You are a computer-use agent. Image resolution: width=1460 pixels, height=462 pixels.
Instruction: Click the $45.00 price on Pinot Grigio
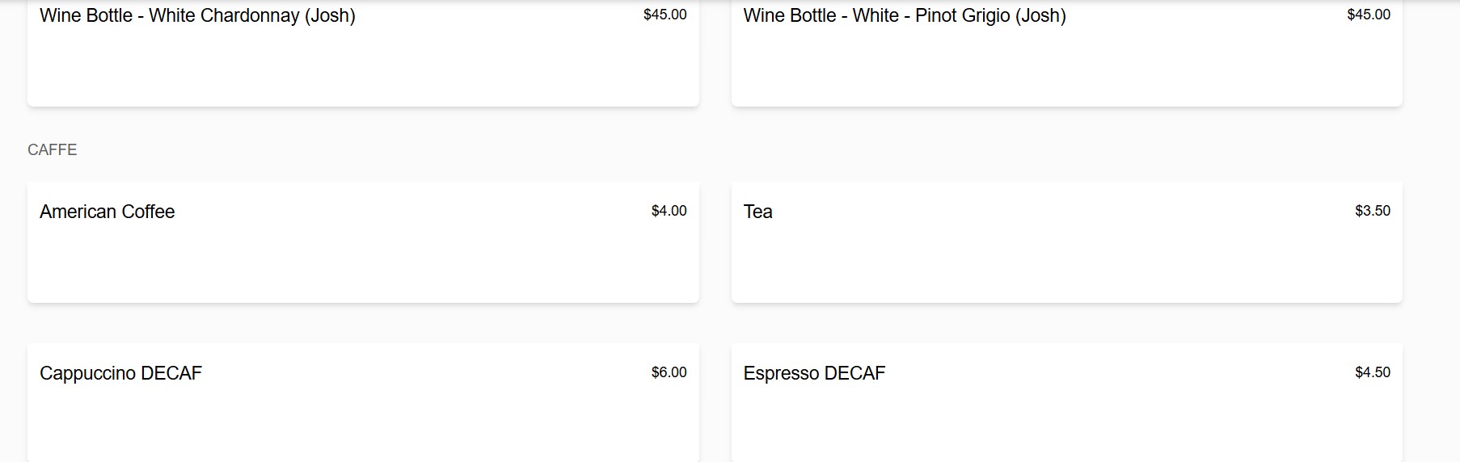[1369, 15]
